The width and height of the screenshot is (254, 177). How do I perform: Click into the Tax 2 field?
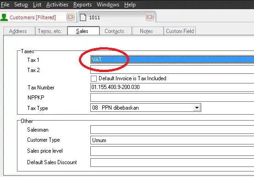click(x=172, y=70)
